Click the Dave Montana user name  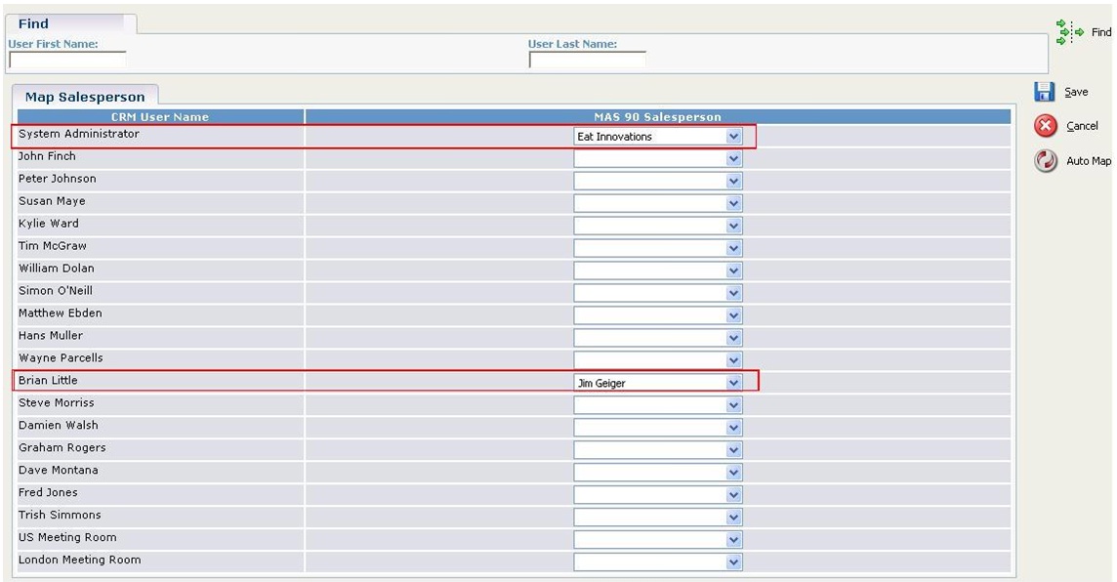(x=59, y=470)
